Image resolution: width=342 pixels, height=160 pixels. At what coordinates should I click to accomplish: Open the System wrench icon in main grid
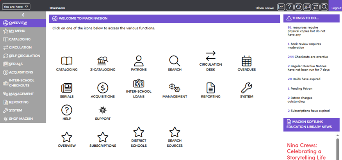(247, 88)
